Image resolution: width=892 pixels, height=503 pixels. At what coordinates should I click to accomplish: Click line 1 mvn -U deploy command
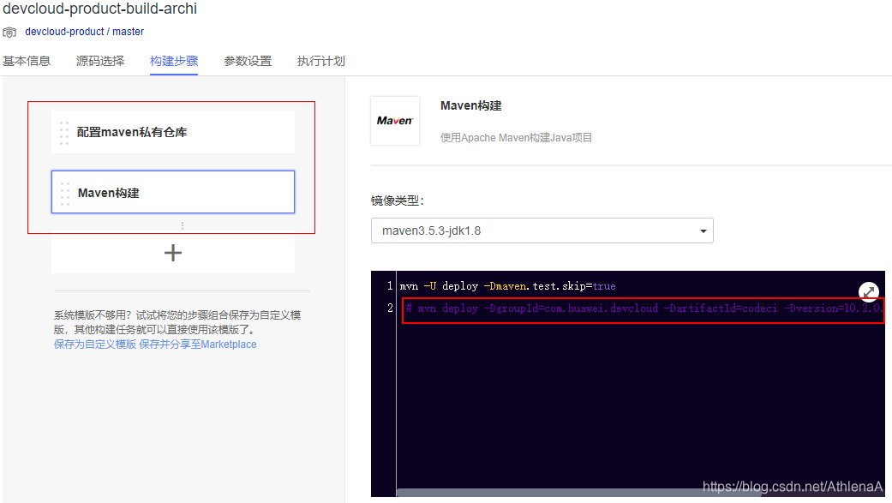(x=507, y=286)
